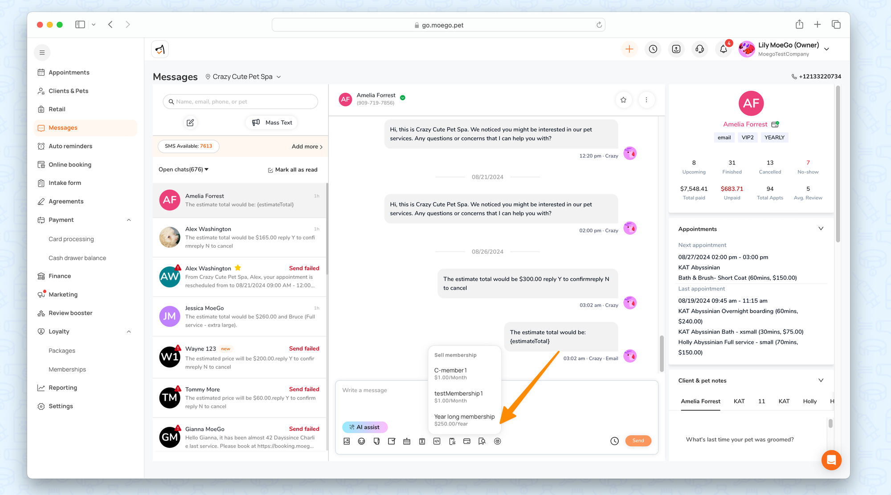Screen dimensions: 891x495
Task: Open the Open chats filter dropdown
Action: (x=184, y=169)
